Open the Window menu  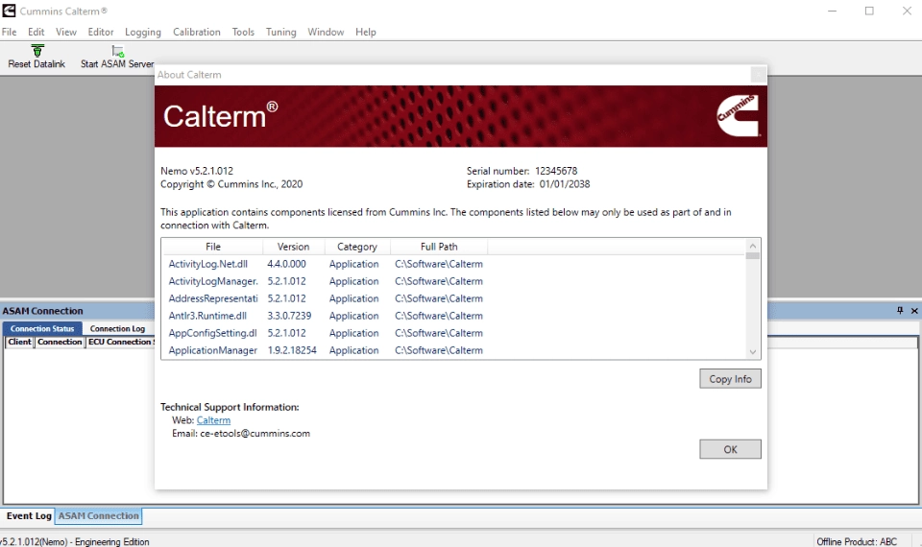pyautogui.click(x=326, y=32)
